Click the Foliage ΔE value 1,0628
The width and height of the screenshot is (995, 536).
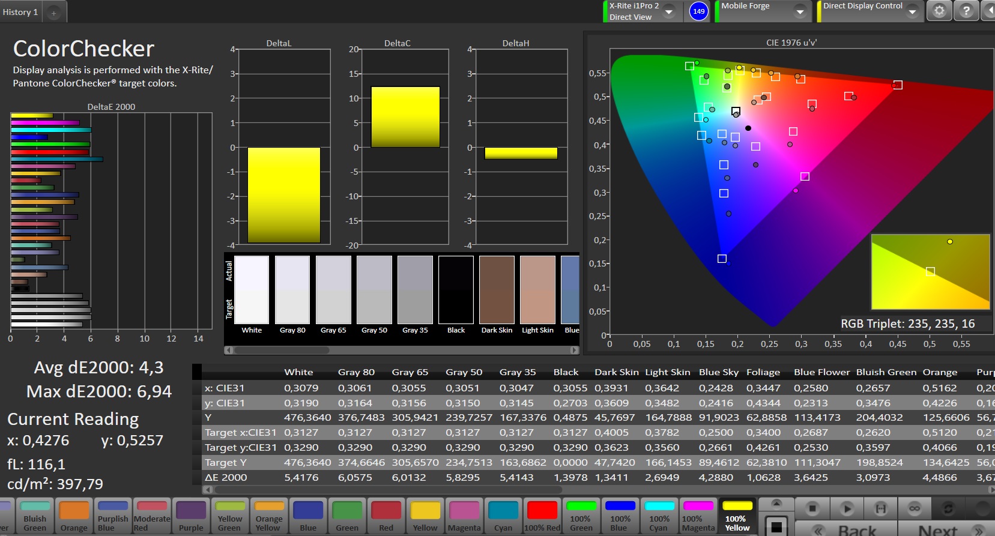click(x=763, y=478)
